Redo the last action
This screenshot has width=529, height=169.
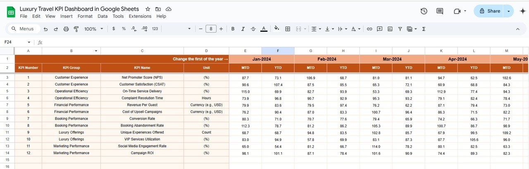click(x=56, y=29)
